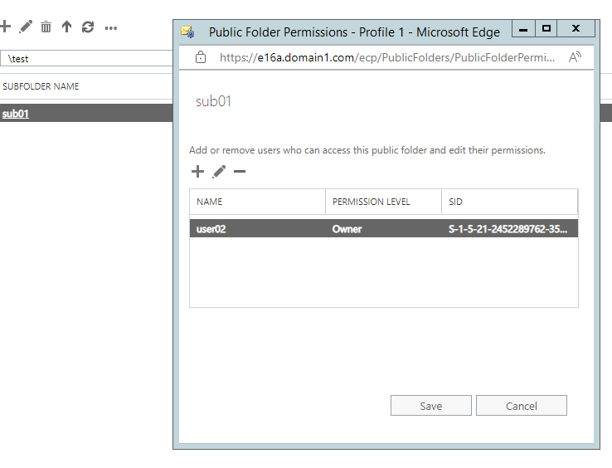Screen dimensions: 612x468
Task: Click the mail icon in dialog title bar
Action: [187, 32]
